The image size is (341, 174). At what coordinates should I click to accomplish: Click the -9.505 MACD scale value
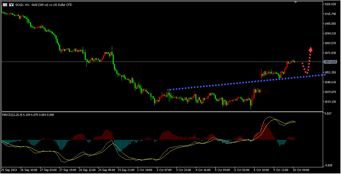pyautogui.click(x=329, y=165)
